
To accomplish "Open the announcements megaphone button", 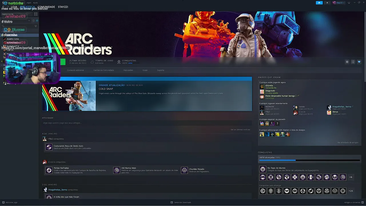I will tap(319, 3).
